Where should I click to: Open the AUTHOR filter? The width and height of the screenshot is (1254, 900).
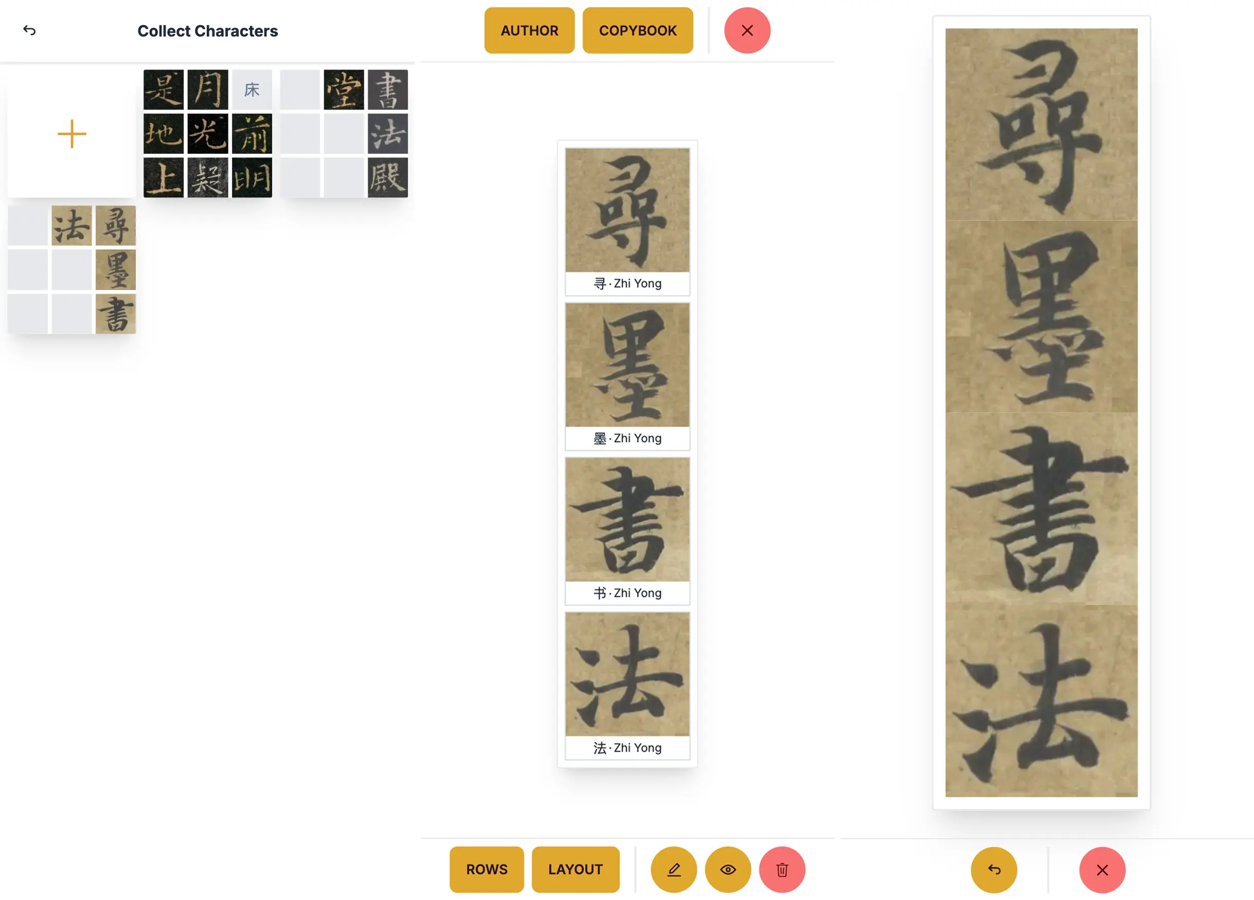tap(529, 30)
